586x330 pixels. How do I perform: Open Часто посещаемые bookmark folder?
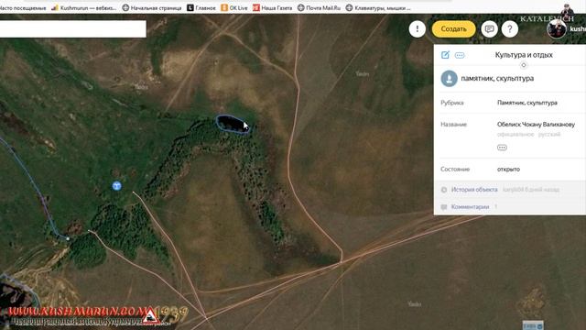coord(23,7)
